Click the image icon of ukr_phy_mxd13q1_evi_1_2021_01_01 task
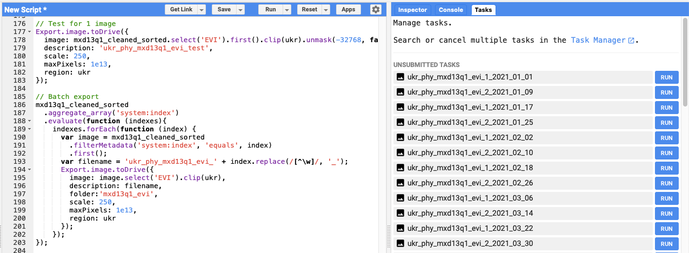Image resolution: width=689 pixels, height=253 pixels. (400, 77)
